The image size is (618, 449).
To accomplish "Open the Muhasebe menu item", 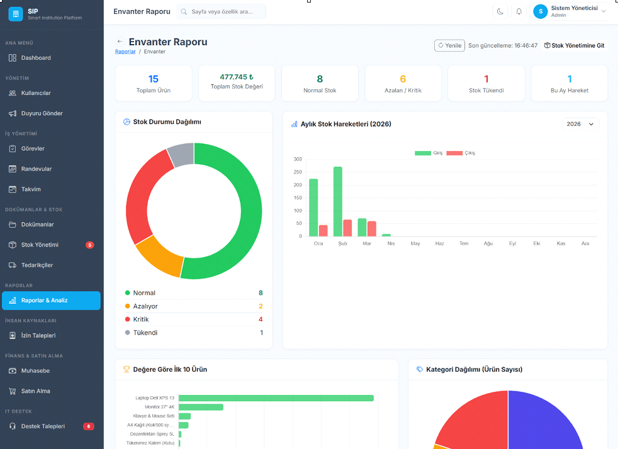I will [35, 371].
